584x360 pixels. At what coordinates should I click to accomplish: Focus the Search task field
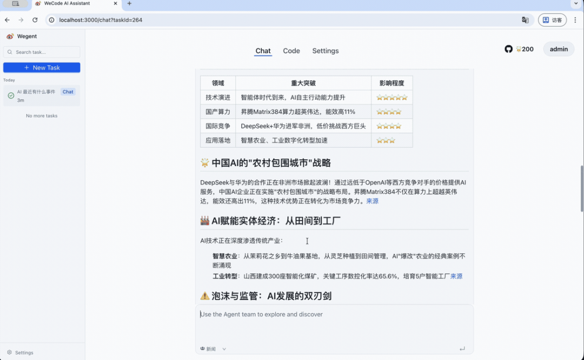click(x=42, y=52)
